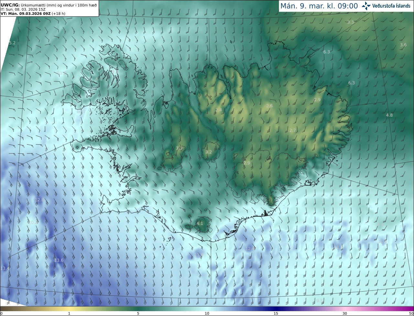Click the scale tick label 10
The height and width of the screenshot is (316, 414).
pyautogui.click(x=207, y=314)
